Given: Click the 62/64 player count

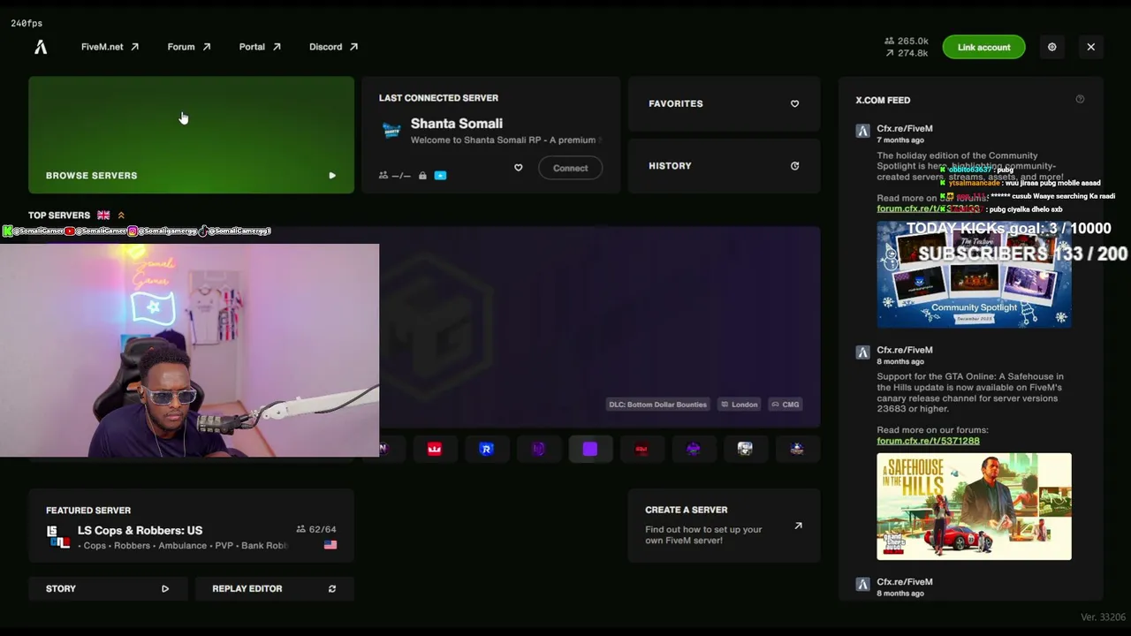Looking at the screenshot, I should [x=316, y=530].
